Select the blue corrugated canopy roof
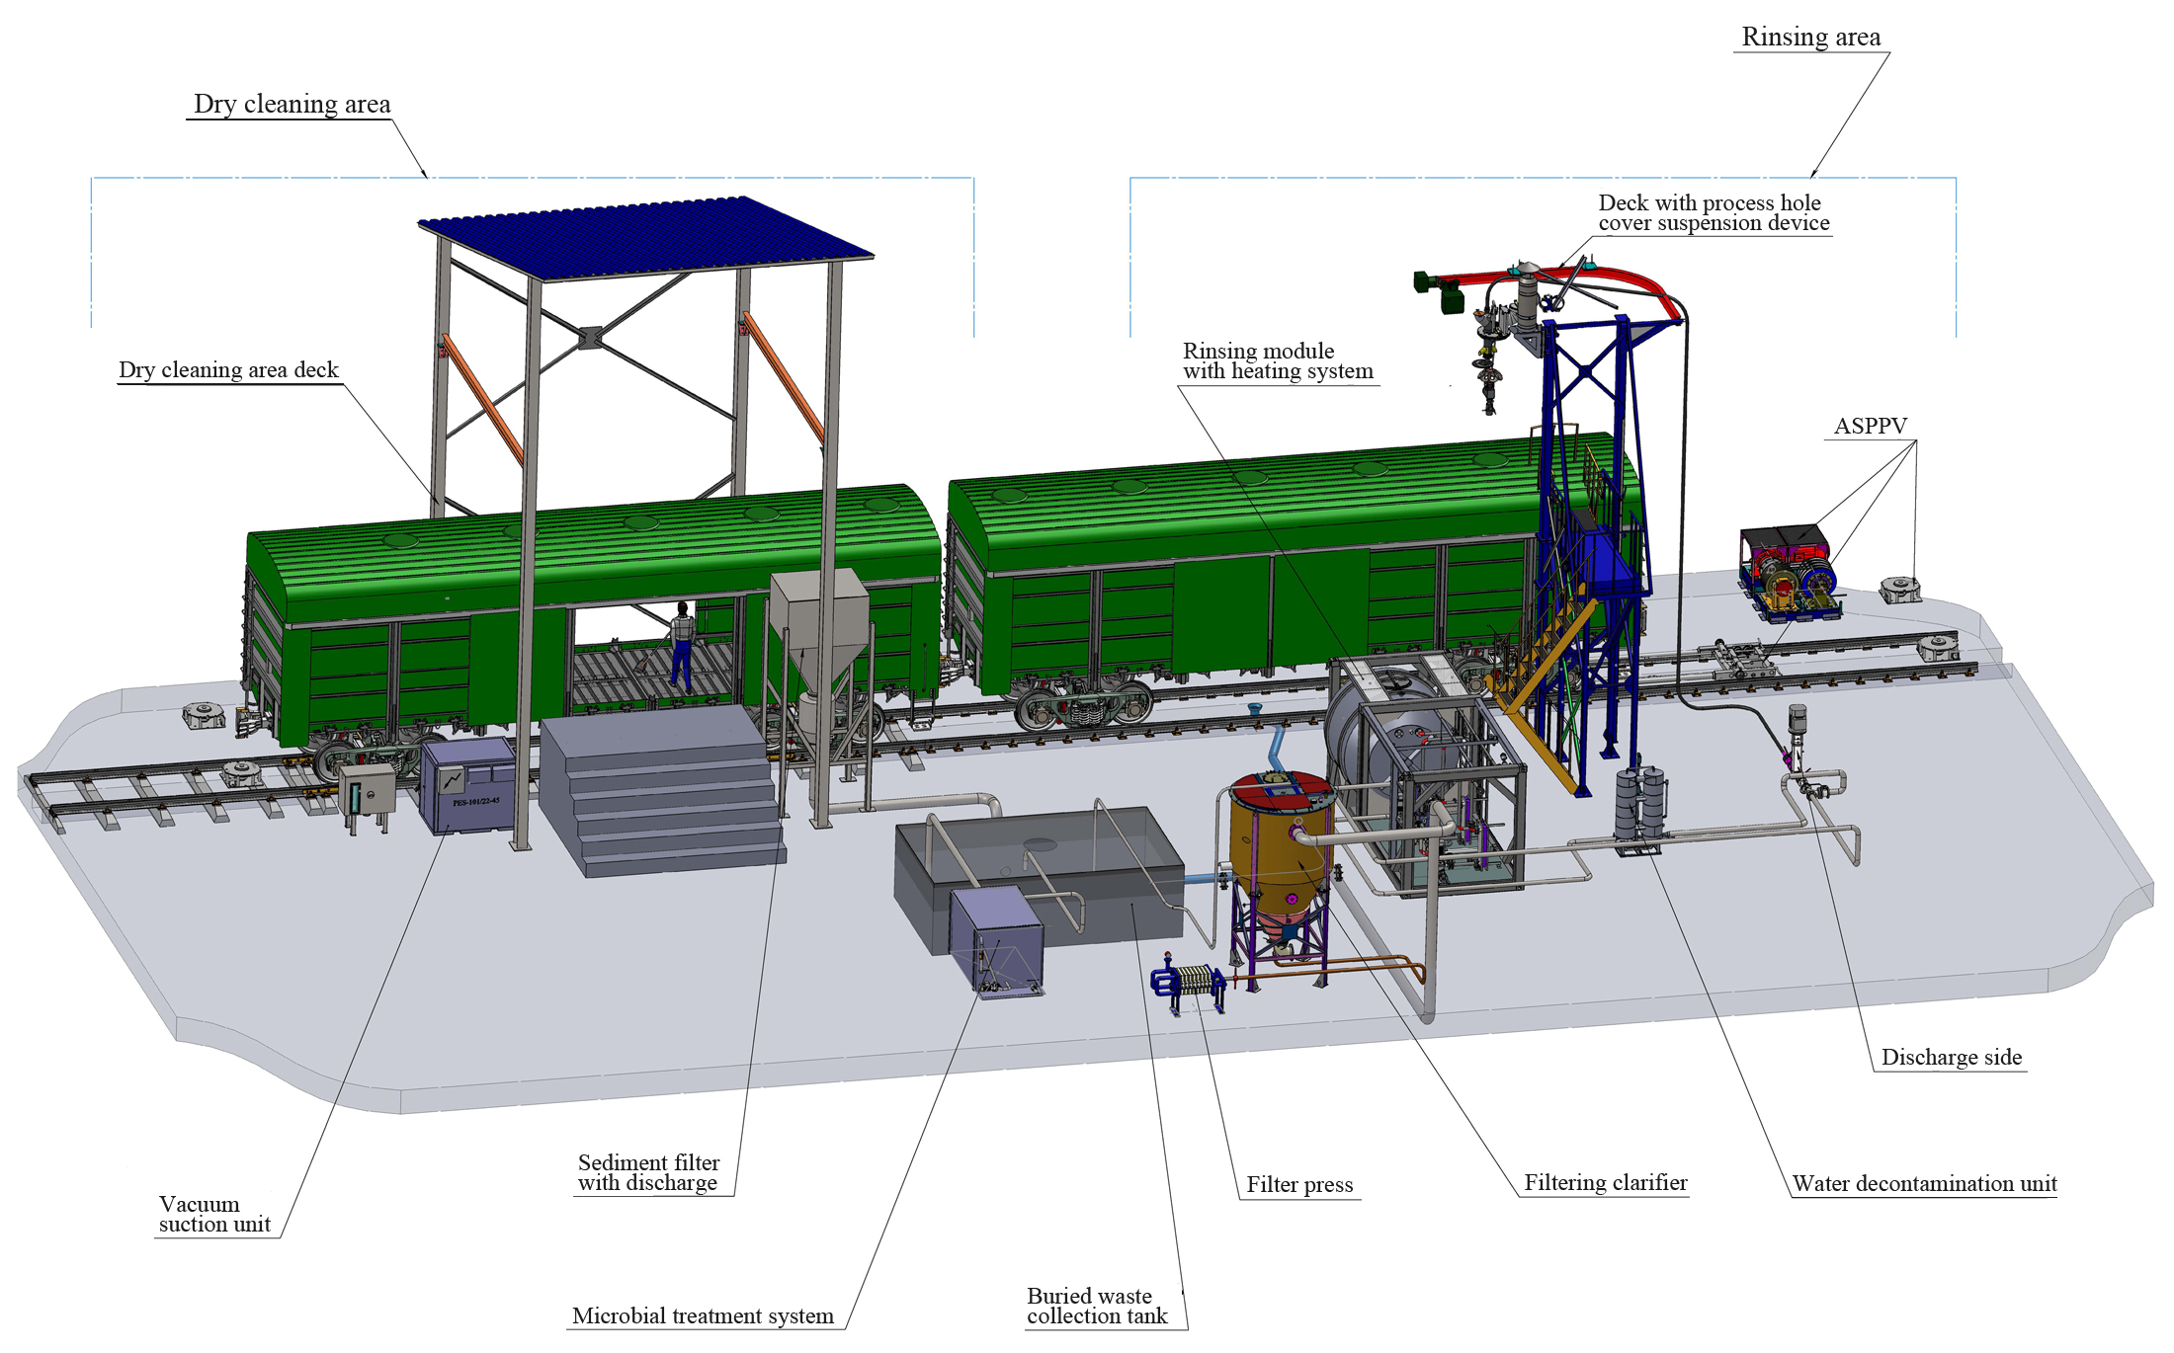This screenshot has width=2174, height=1353. (x=646, y=238)
